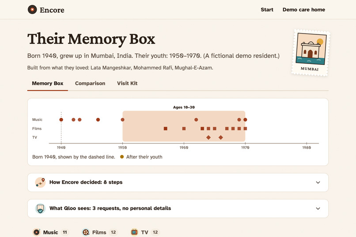Open What Qloo sees: 3 requests panel title

point(110,208)
